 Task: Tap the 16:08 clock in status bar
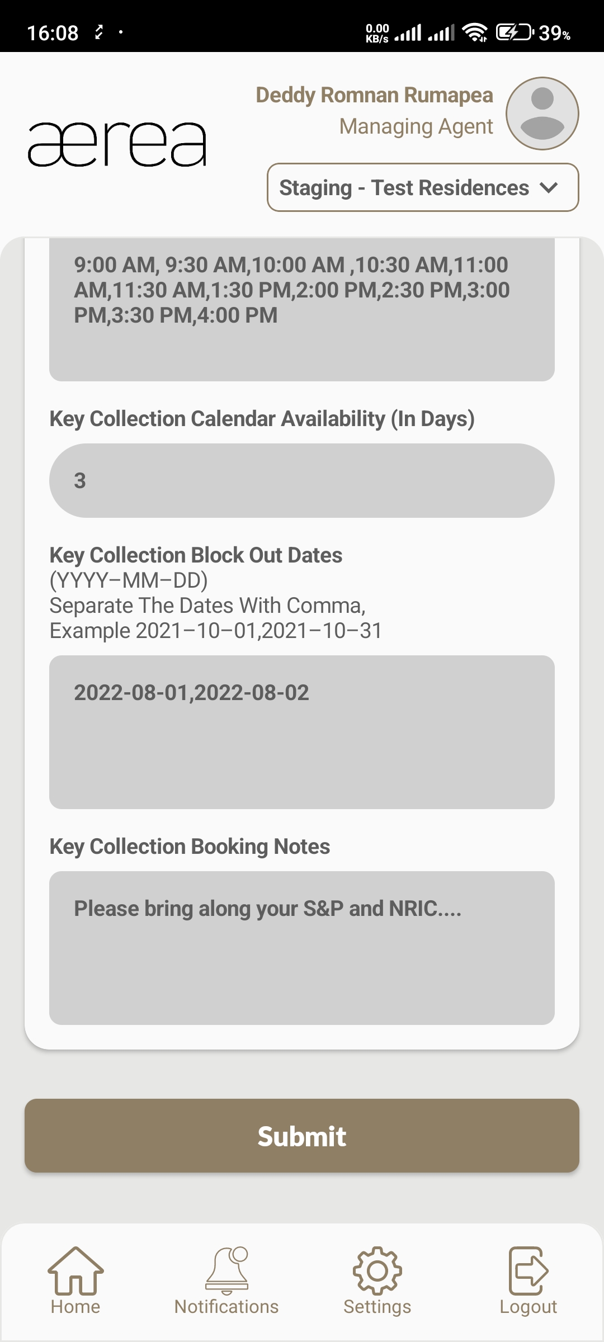53,33
